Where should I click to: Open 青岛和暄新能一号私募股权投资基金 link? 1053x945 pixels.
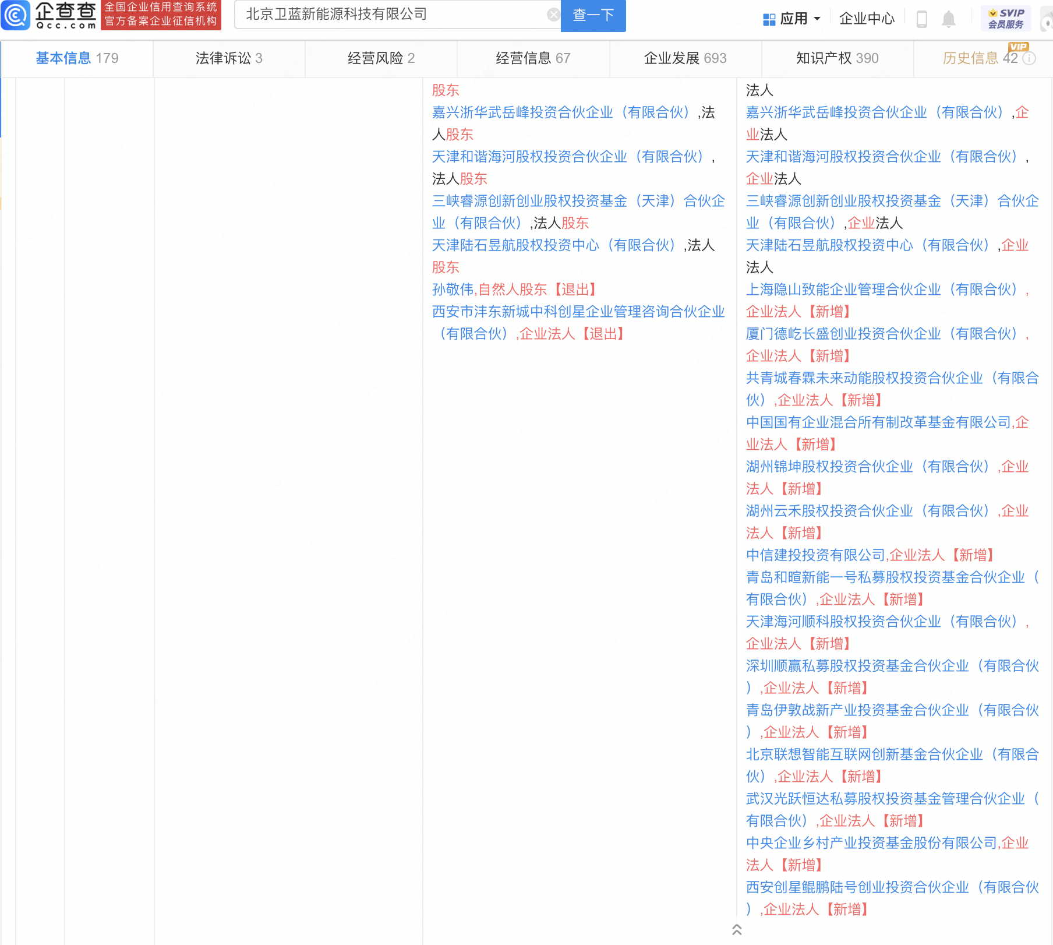892,588
